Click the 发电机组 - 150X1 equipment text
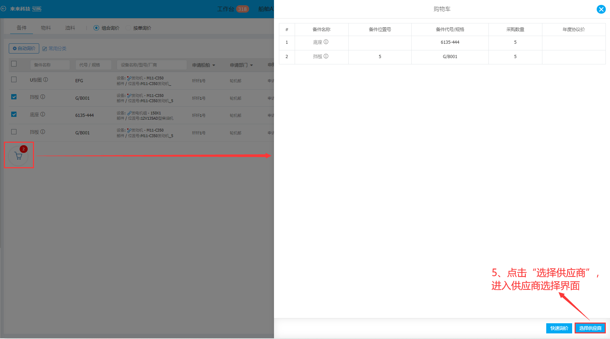The width and height of the screenshot is (610, 339). pyautogui.click(x=146, y=113)
